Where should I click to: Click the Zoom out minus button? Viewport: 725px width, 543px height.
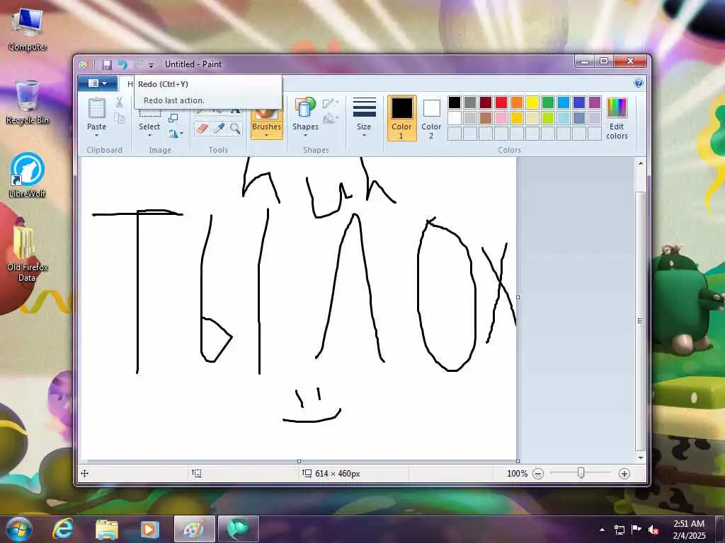pyautogui.click(x=538, y=473)
